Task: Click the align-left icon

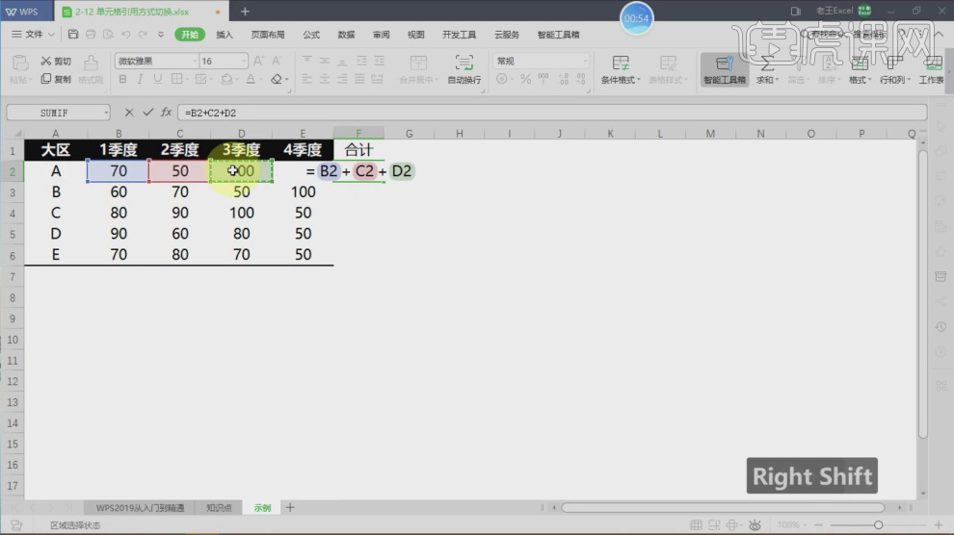Action: coord(306,79)
